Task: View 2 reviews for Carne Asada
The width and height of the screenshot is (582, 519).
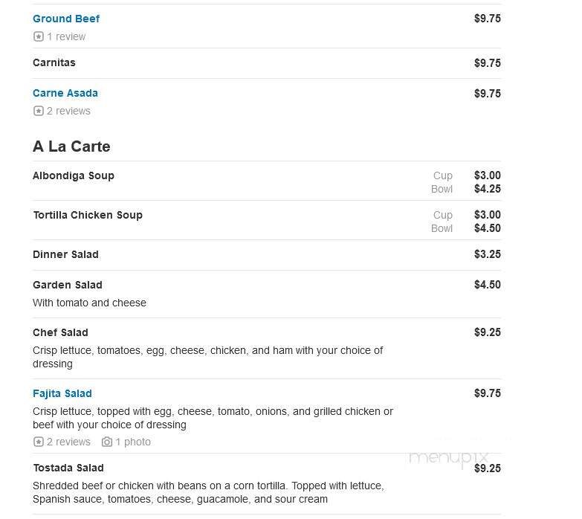Action: [x=68, y=111]
